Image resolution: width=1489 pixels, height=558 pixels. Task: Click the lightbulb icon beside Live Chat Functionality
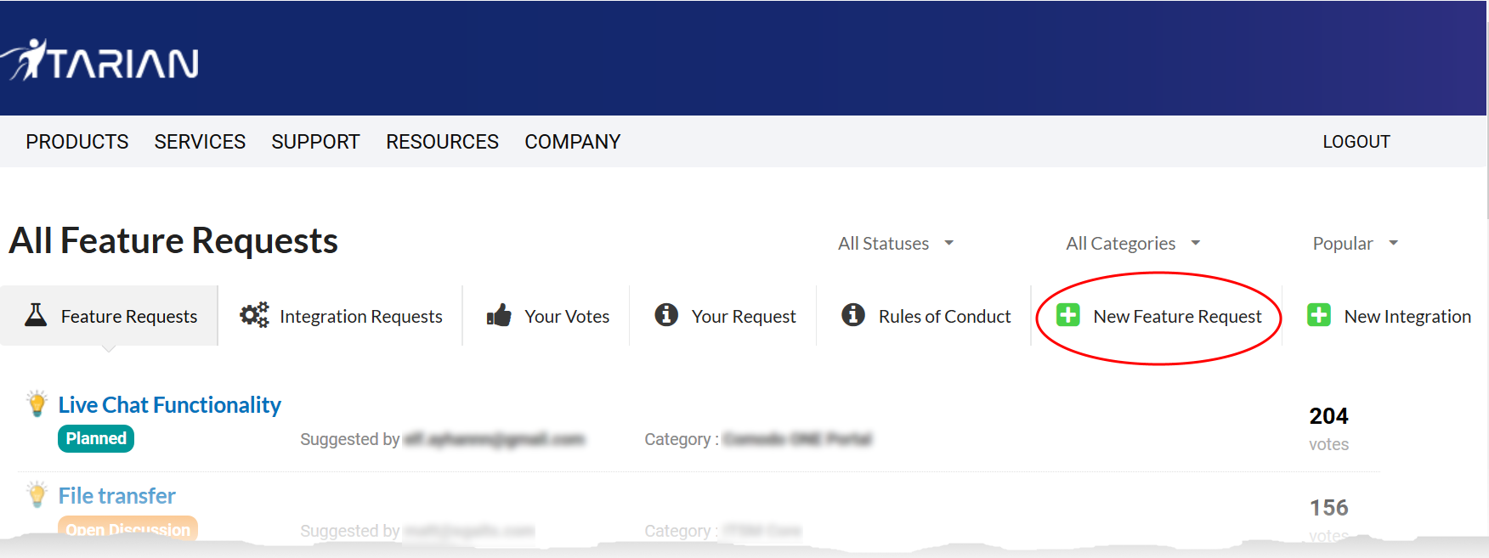(37, 403)
